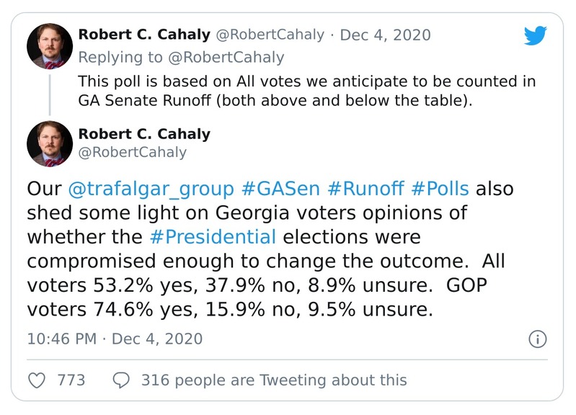Click the reply speech bubble icon
The width and height of the screenshot is (576, 415).
click(122, 380)
